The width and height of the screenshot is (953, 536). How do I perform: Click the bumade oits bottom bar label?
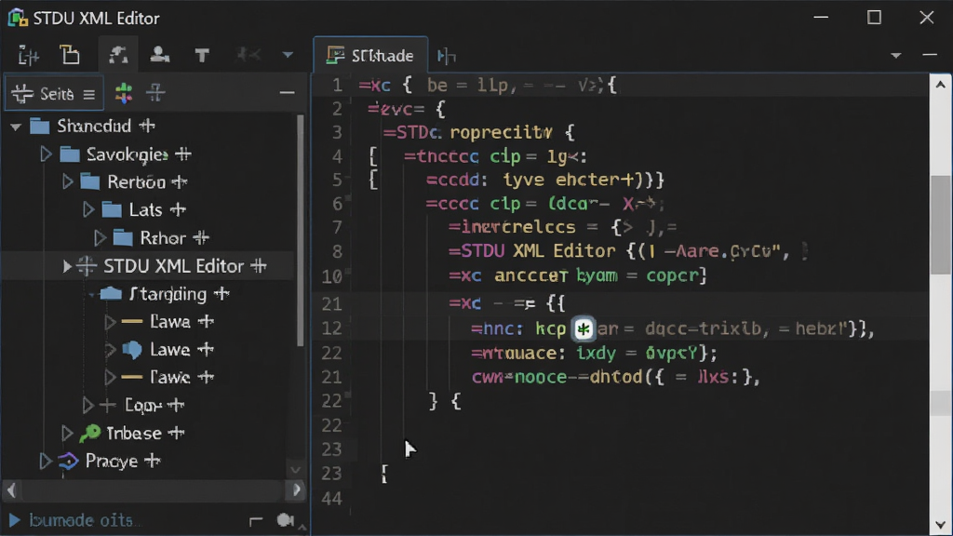[81, 520]
